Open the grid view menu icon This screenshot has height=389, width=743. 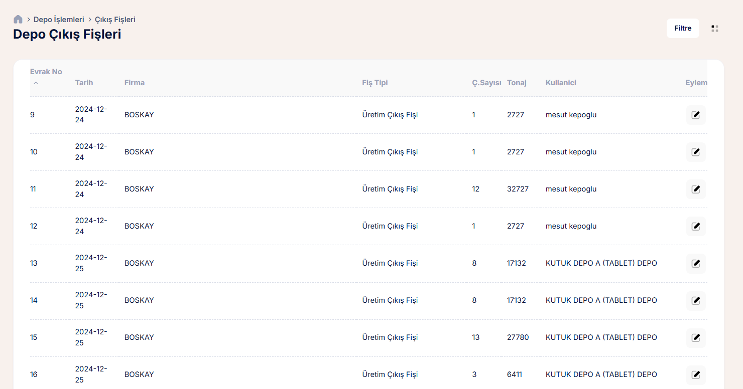click(715, 29)
